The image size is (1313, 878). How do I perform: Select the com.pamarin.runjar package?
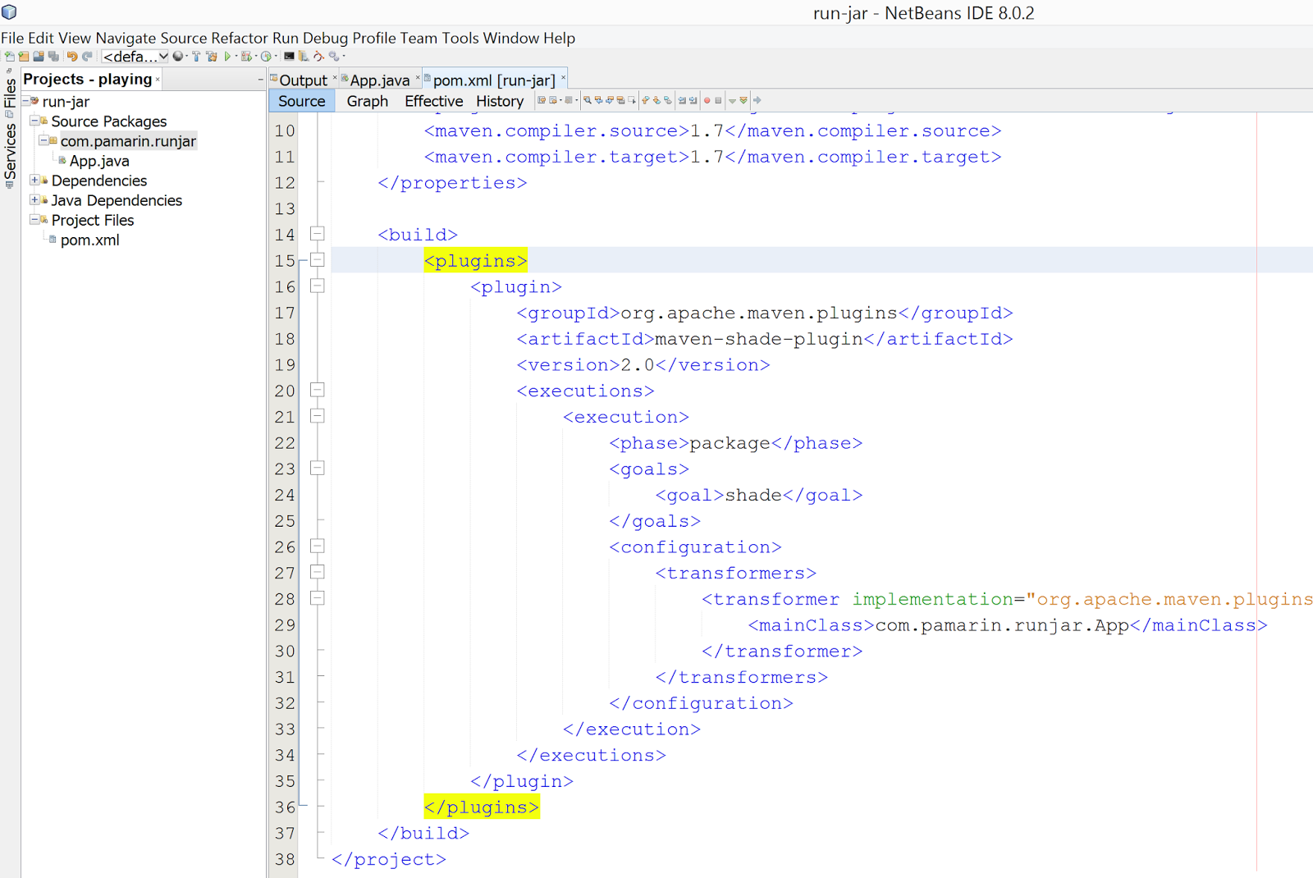pos(128,141)
